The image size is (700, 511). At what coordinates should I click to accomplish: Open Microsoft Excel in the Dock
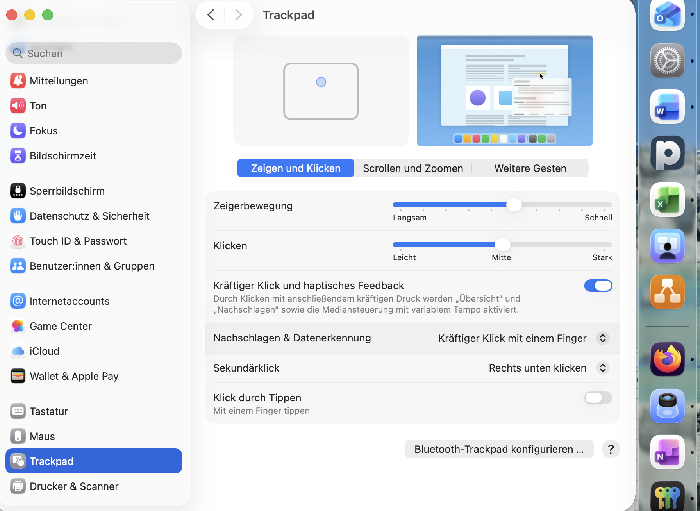click(667, 200)
